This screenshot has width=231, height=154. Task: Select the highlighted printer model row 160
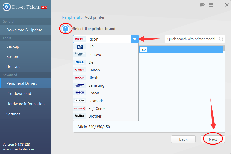[181, 50]
